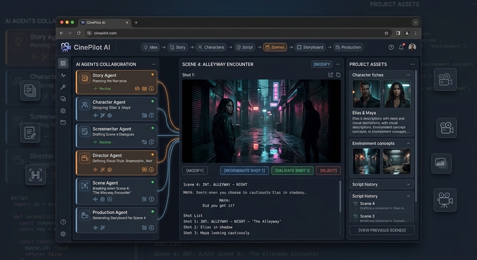477x260 pixels.
Task: Click the Shot 1 copy icon
Action: (339, 74)
